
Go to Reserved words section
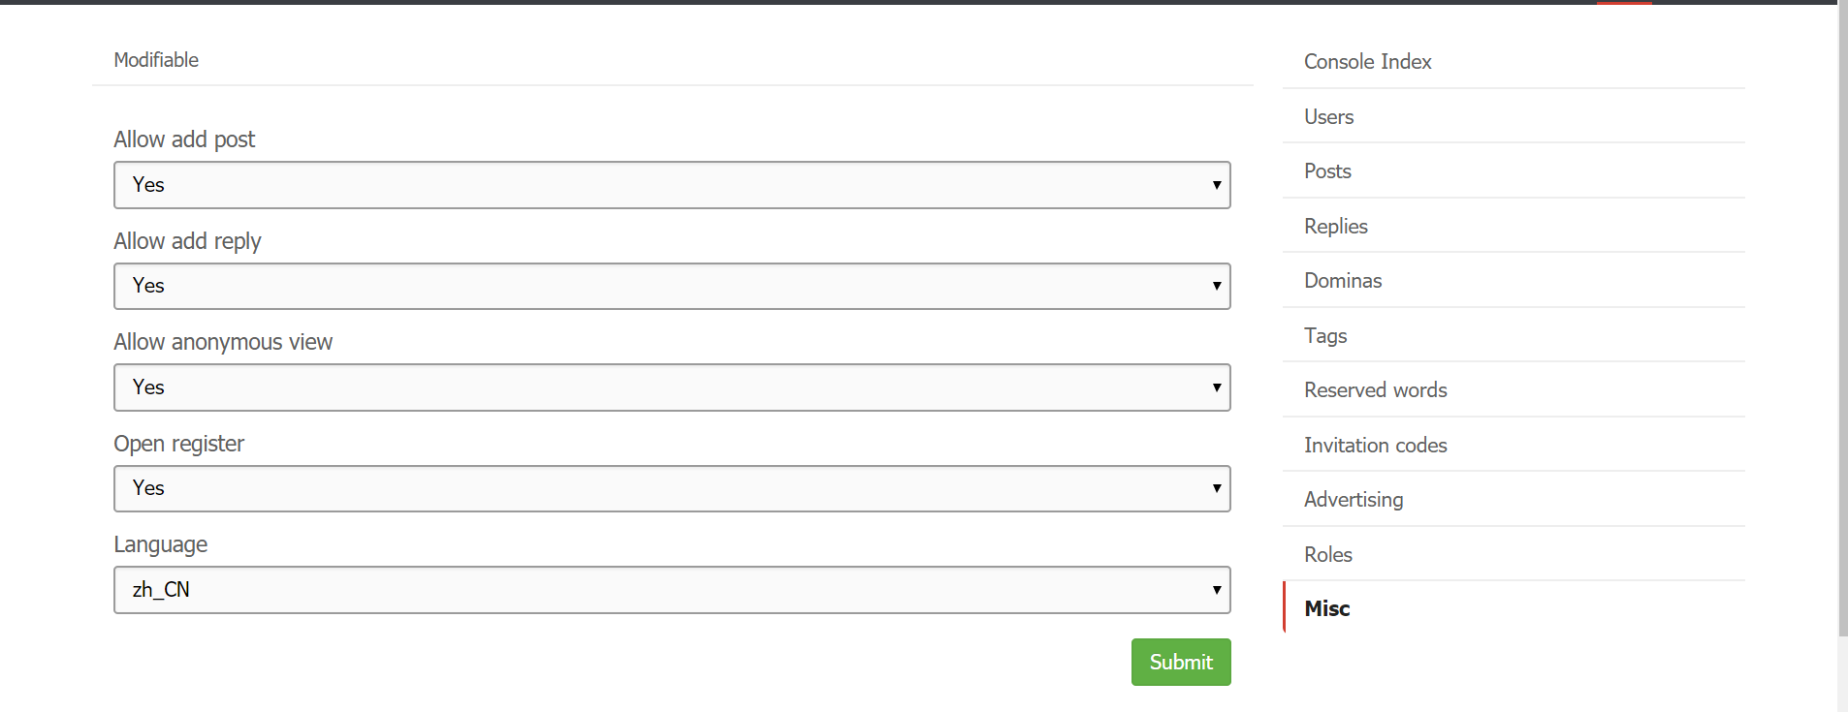click(1375, 390)
